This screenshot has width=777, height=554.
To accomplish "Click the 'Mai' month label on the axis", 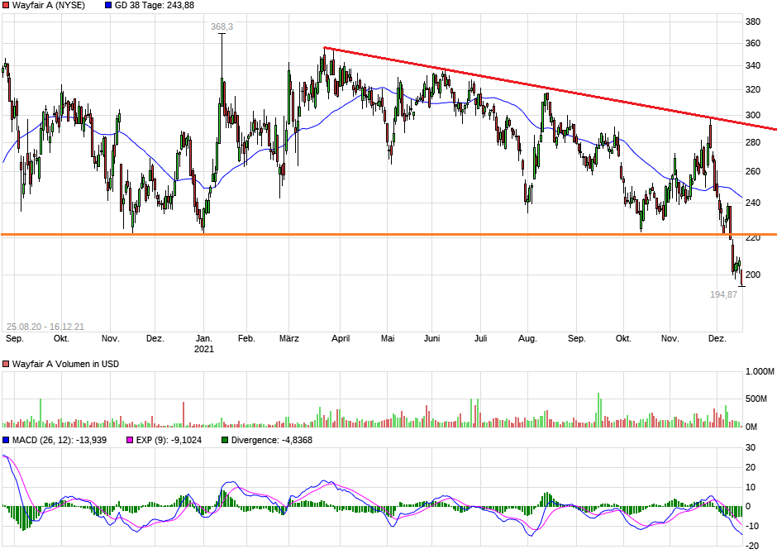I will coord(388,339).
